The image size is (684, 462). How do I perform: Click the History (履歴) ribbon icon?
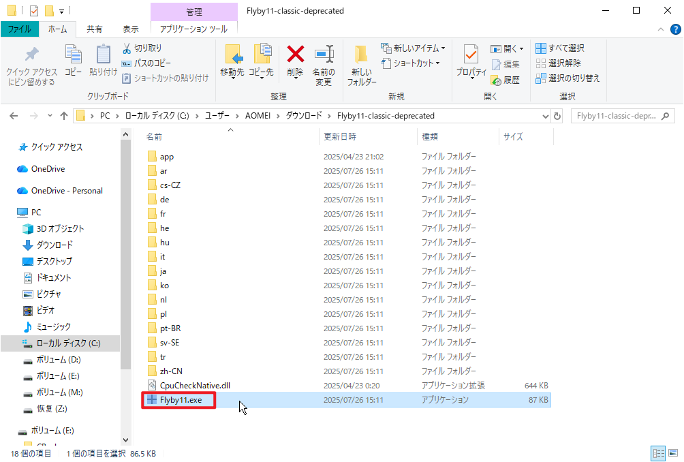(x=496, y=80)
